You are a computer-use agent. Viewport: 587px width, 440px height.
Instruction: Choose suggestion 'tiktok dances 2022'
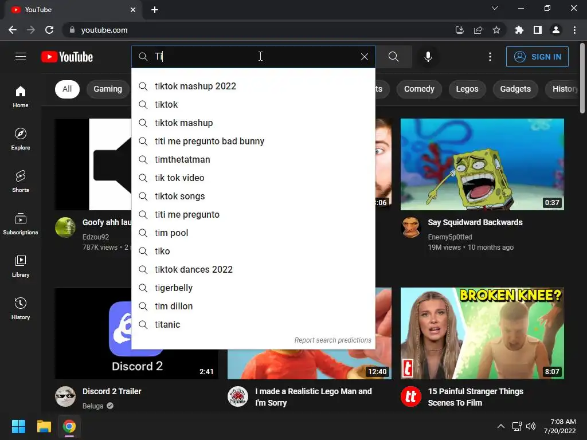tap(253, 269)
